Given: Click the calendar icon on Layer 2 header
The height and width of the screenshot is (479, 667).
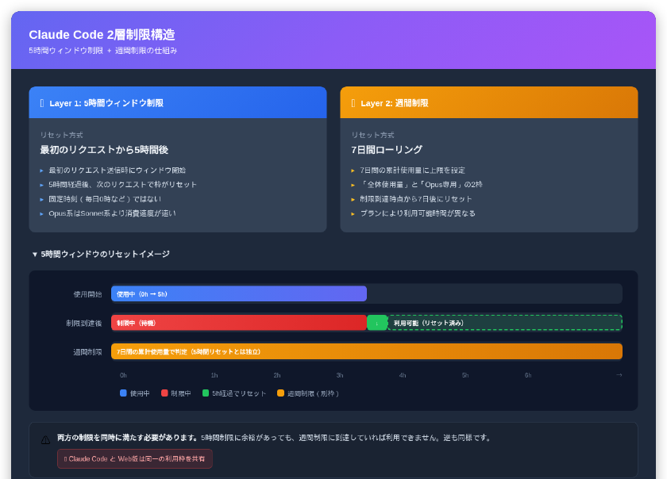Looking at the screenshot, I should [x=353, y=102].
